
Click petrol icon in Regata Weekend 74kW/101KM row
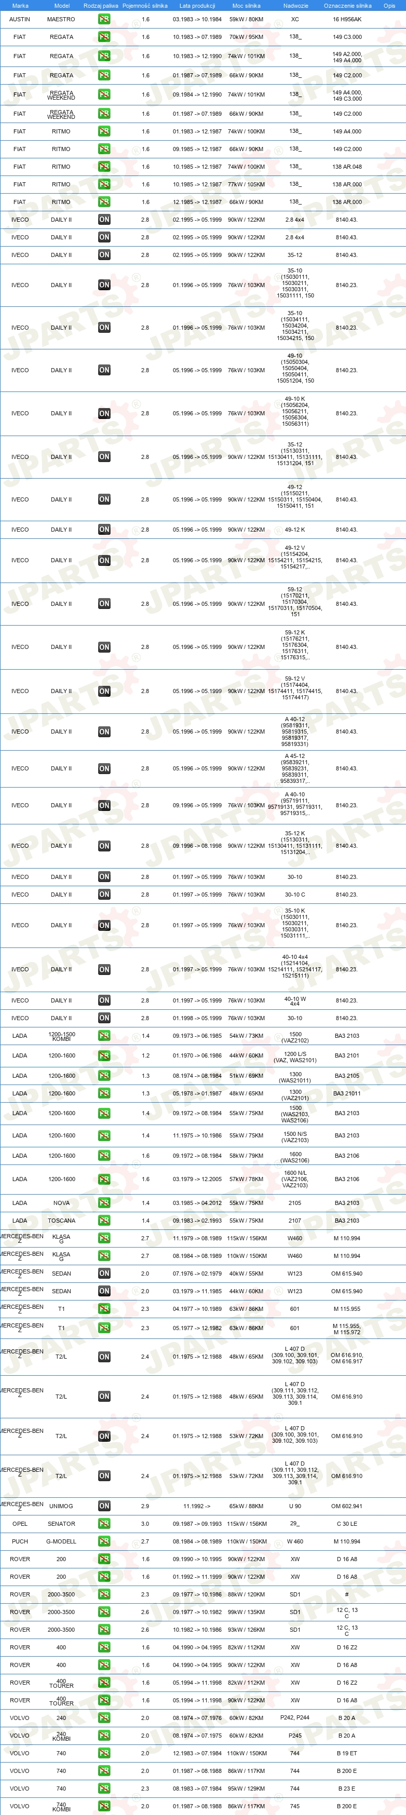(x=104, y=94)
